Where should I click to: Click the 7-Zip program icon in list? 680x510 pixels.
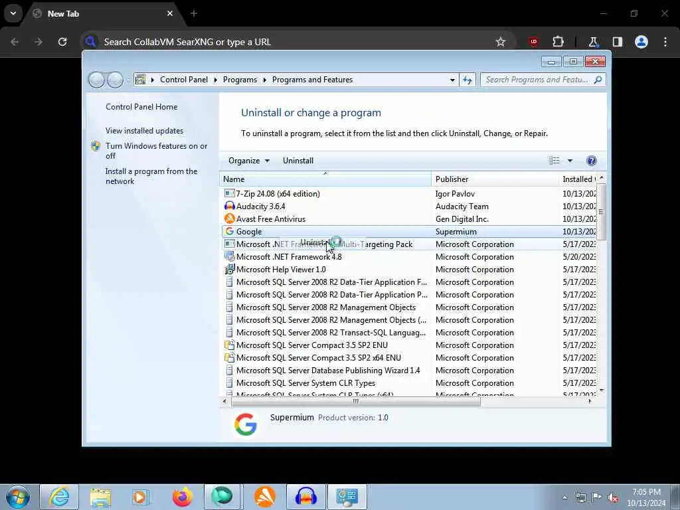pos(229,193)
